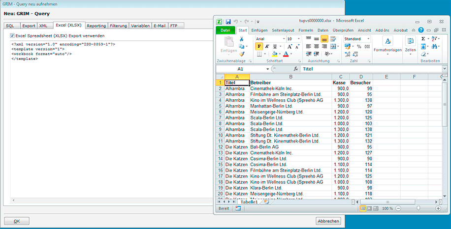Click the percent style icon

pyautogui.click(x=358, y=46)
